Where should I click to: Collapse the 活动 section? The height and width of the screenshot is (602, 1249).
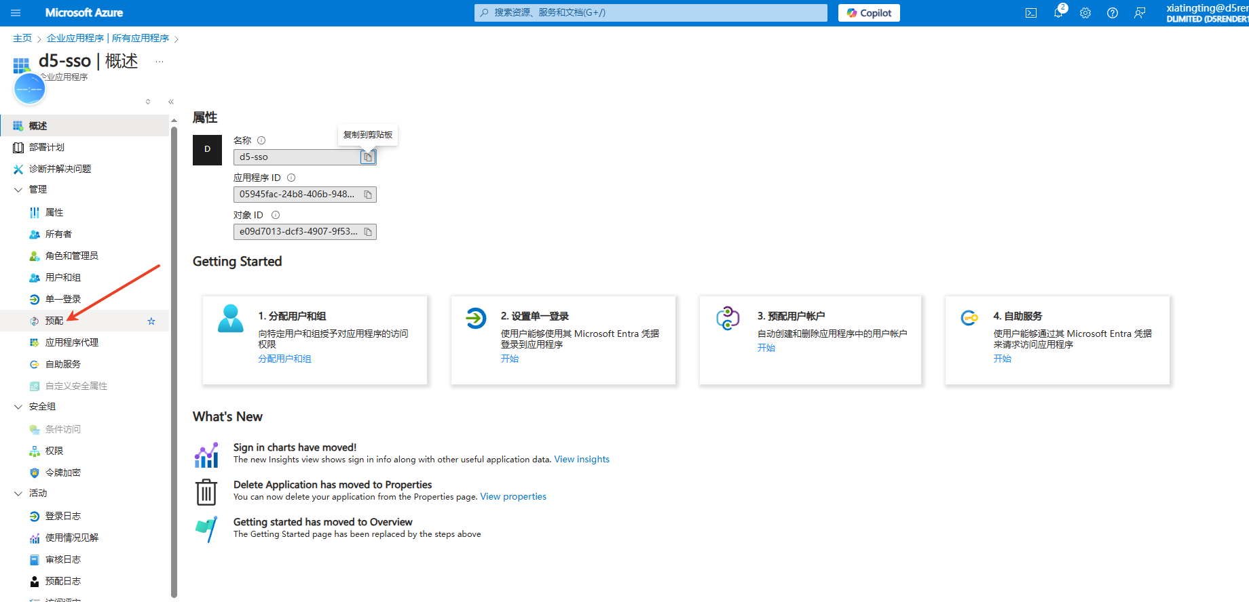18,494
